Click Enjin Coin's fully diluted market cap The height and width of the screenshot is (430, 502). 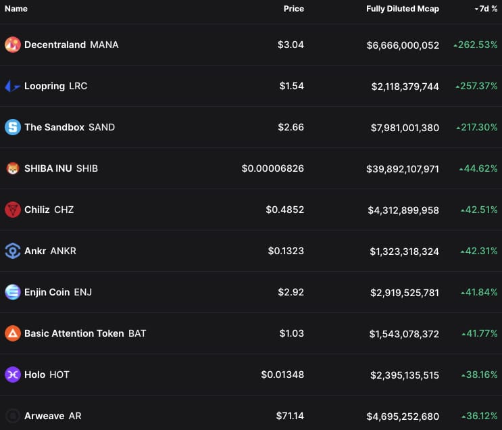[x=404, y=292]
